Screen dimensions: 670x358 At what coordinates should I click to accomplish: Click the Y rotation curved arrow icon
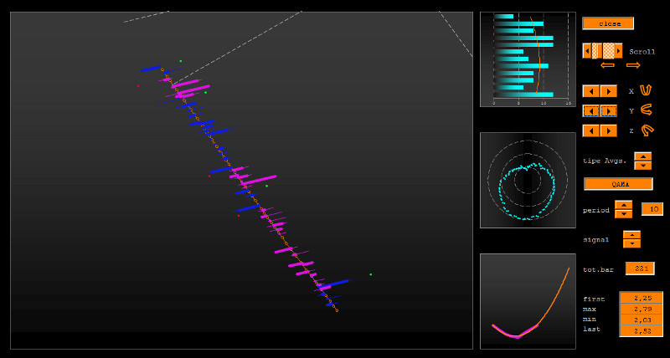point(646,110)
